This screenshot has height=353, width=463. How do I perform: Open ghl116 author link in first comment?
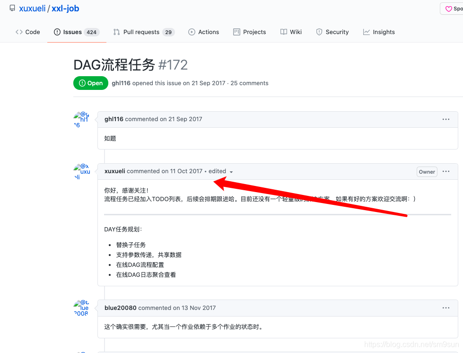(114, 119)
